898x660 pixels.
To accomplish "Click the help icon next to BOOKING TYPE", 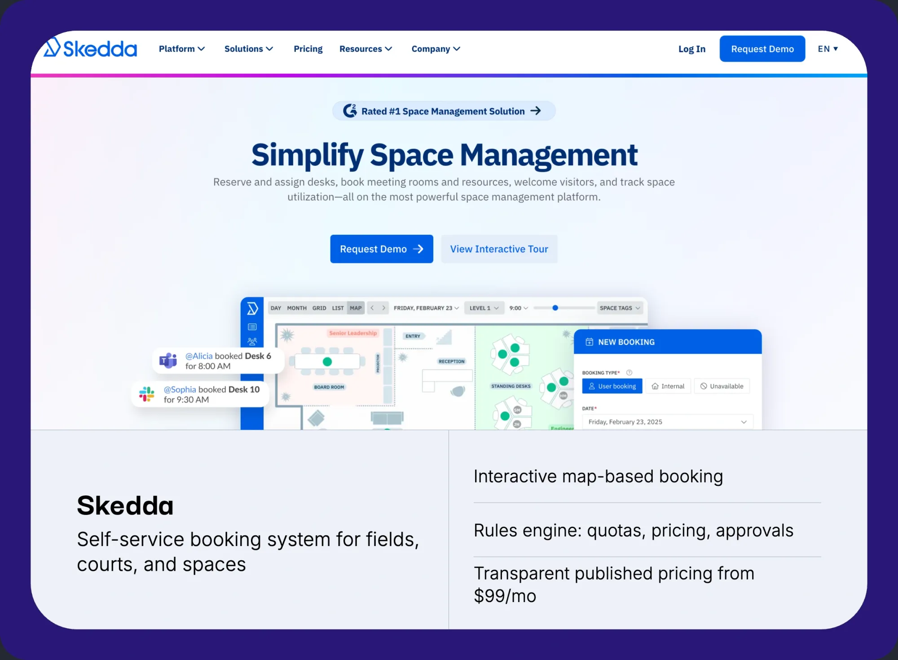I will pos(629,373).
